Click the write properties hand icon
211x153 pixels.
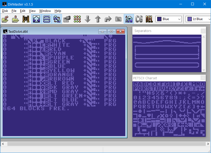pos(67,19)
